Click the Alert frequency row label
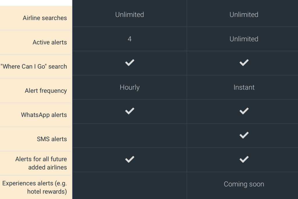Viewport: 298px width, 199px height. tap(46, 91)
